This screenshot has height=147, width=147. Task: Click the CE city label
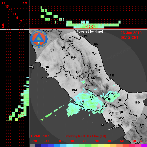[111, 113]
